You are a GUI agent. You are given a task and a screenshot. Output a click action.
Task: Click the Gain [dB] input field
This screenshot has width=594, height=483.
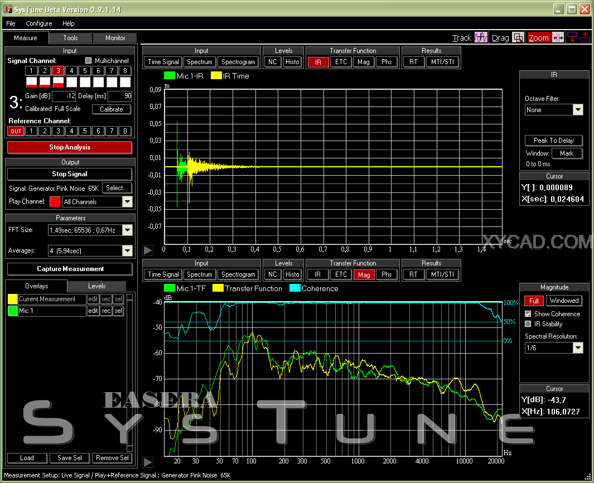point(64,96)
